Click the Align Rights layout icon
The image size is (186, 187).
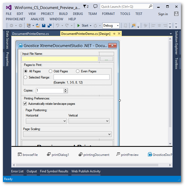pos(165,26)
